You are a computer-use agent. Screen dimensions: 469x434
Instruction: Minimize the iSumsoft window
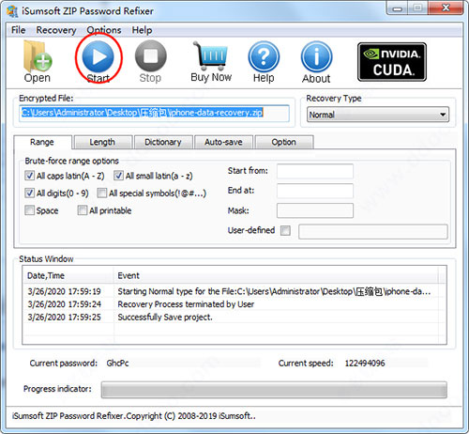coord(398,8)
